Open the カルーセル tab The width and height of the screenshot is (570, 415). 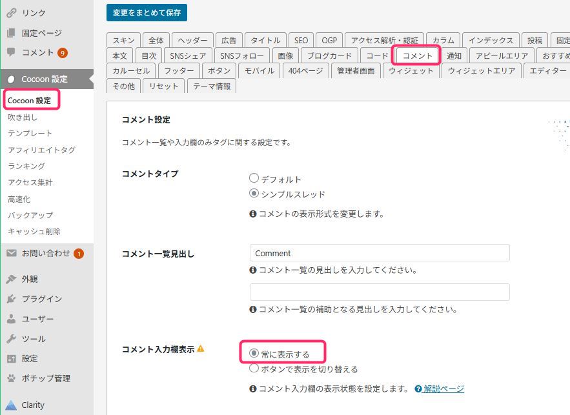[131, 70]
